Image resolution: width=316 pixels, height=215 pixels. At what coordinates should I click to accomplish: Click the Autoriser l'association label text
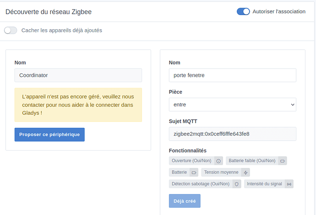coord(278,11)
